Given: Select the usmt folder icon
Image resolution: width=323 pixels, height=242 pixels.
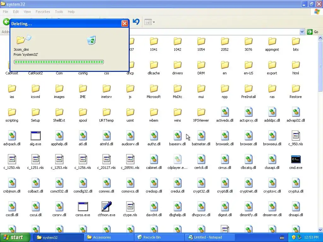Looking at the screenshot, I should 130,112.
